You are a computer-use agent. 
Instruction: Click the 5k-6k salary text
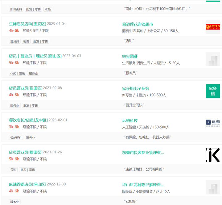click(14, 159)
